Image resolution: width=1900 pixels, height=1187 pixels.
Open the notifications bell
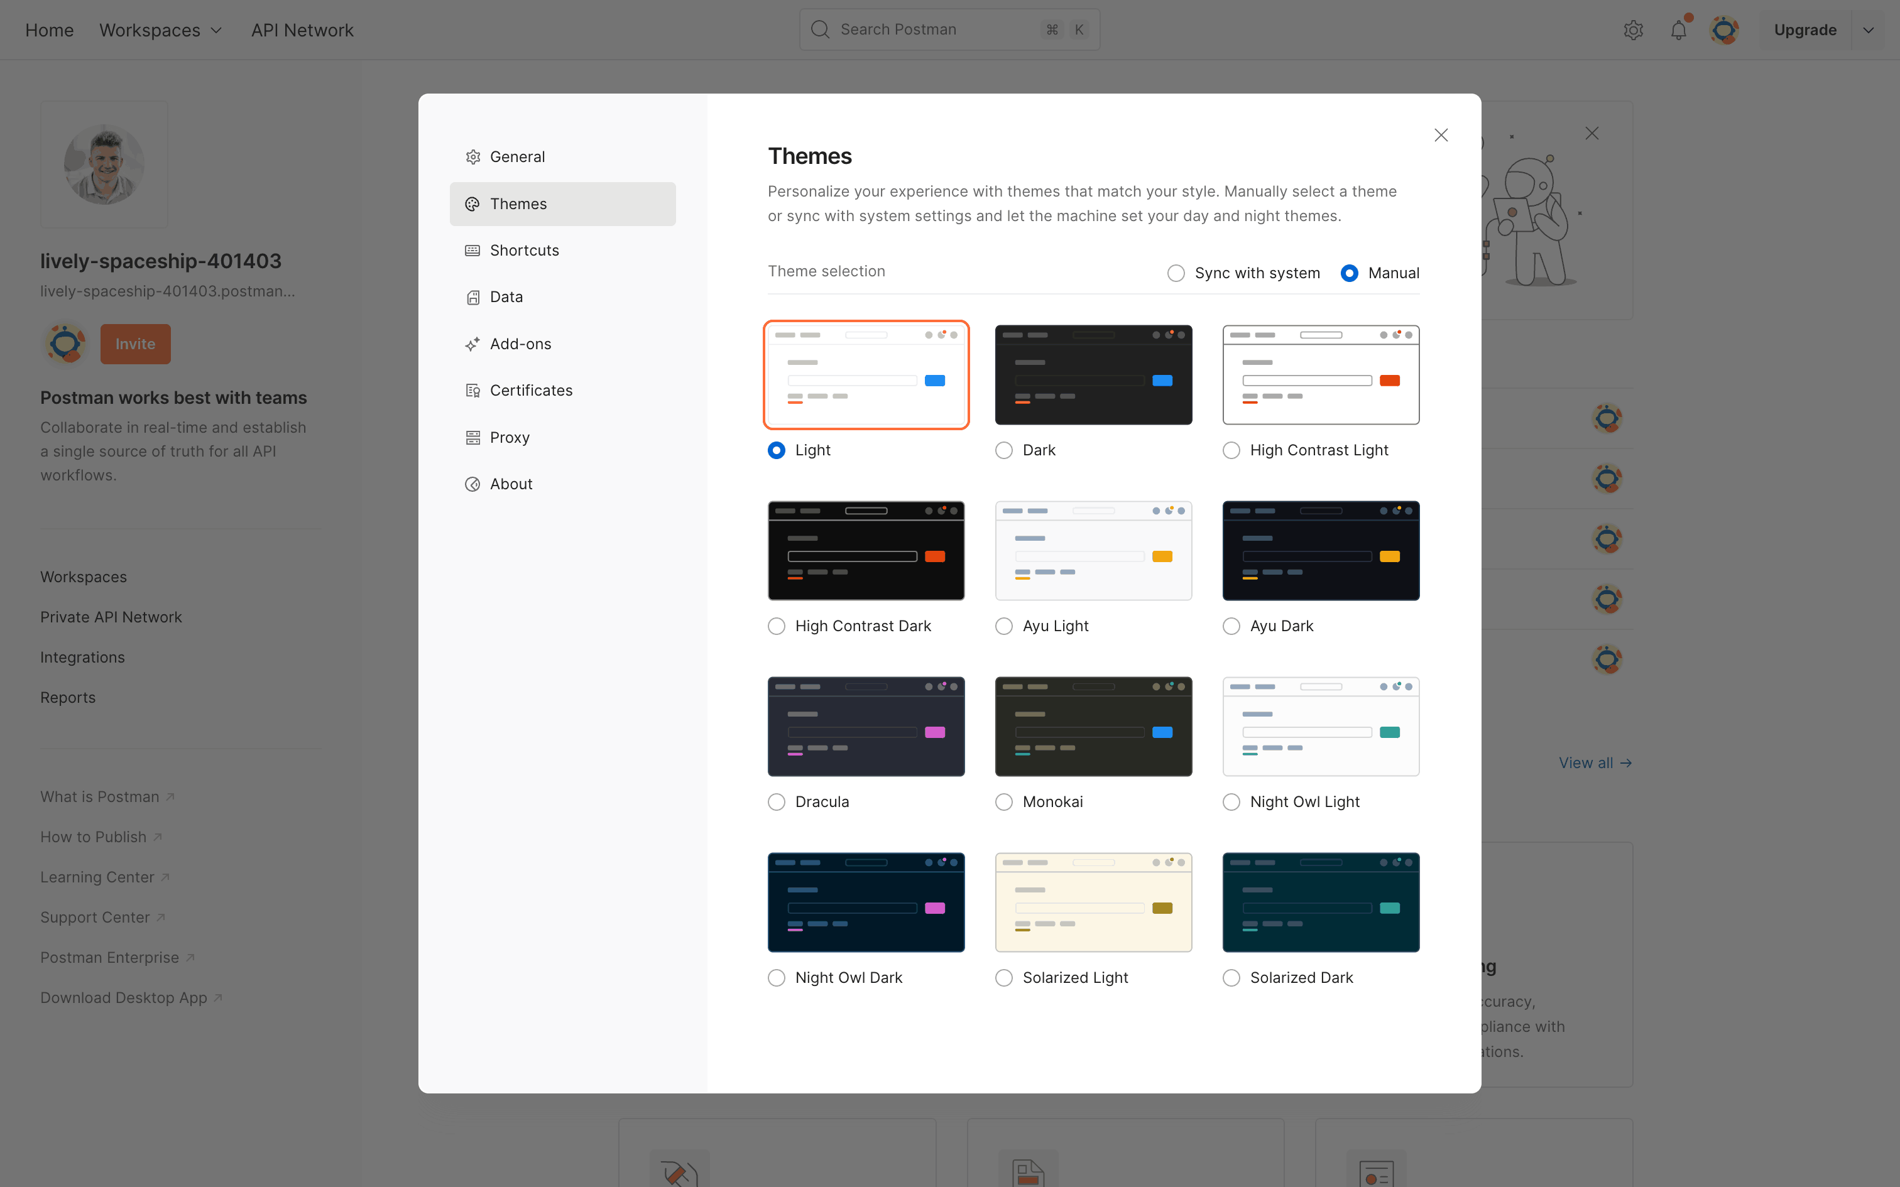point(1678,30)
